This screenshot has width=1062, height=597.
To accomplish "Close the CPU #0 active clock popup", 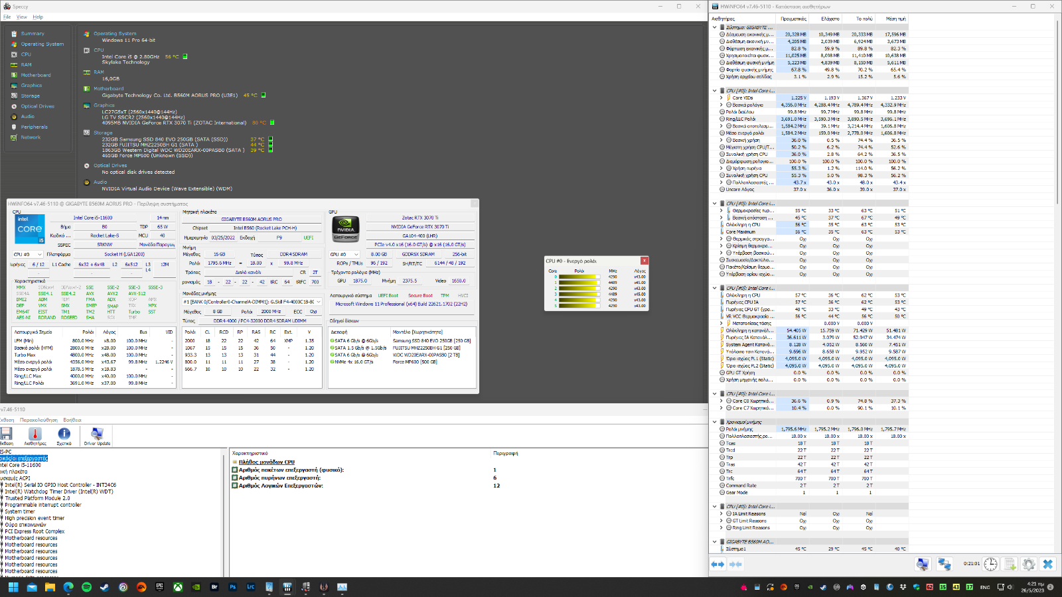I will coord(644,261).
